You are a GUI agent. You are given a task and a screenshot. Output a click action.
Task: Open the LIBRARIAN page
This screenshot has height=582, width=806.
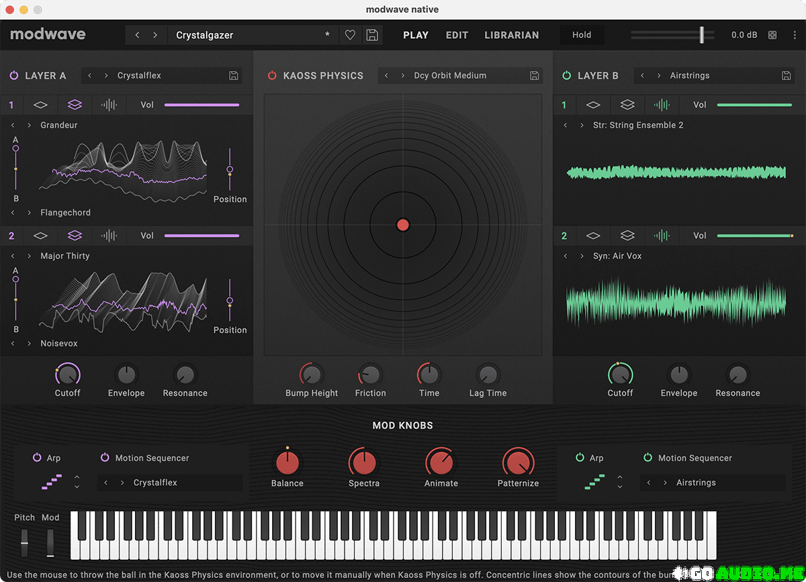512,35
